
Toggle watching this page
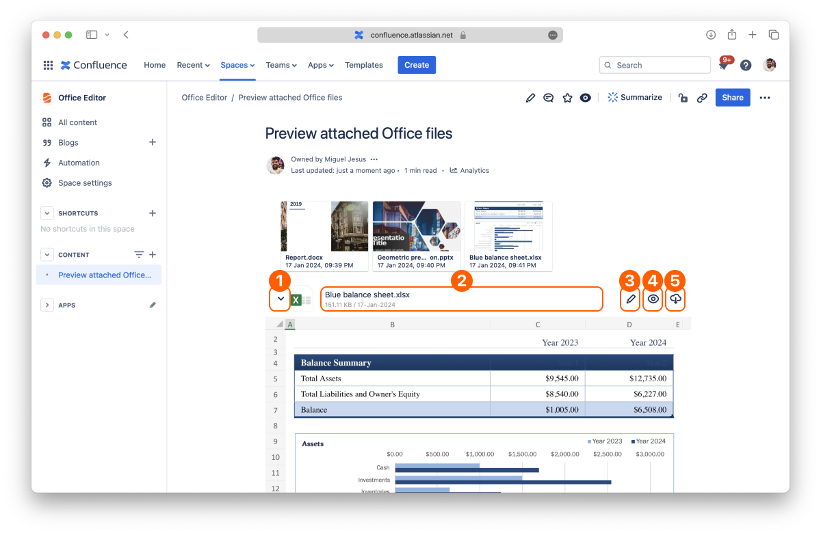click(585, 98)
